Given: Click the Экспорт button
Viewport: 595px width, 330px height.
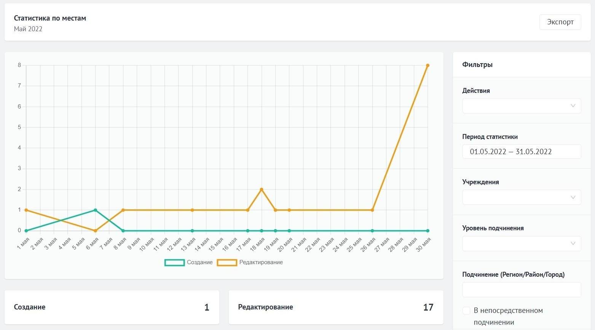Looking at the screenshot, I should coord(560,22).
